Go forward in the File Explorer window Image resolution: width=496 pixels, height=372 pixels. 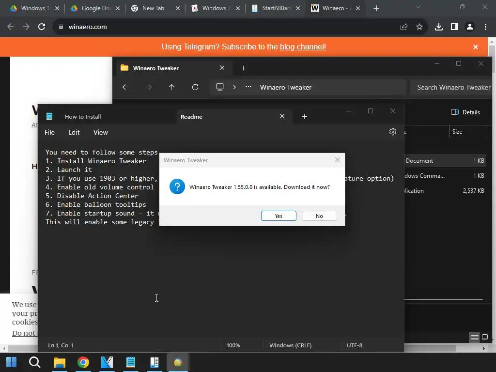click(x=149, y=87)
